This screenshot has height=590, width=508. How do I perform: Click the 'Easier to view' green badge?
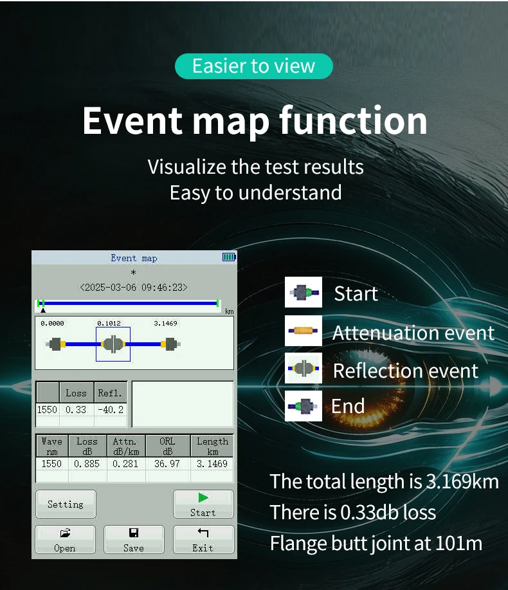tap(254, 66)
